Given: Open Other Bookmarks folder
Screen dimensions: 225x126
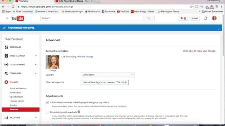Looking at the screenshot, I should (212, 12).
